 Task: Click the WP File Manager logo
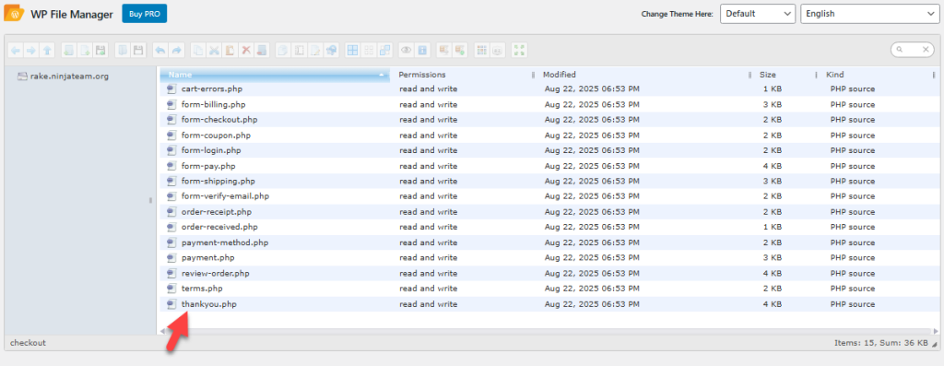click(14, 13)
